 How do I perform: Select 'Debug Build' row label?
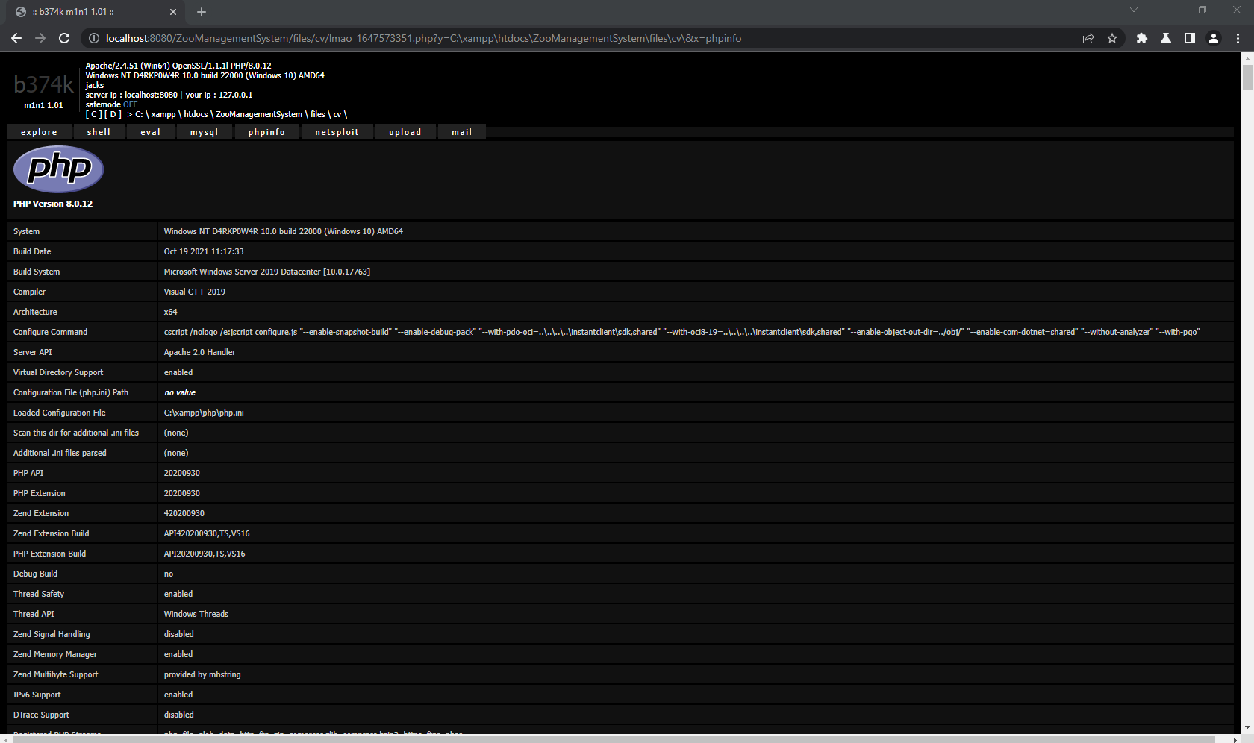coord(35,574)
